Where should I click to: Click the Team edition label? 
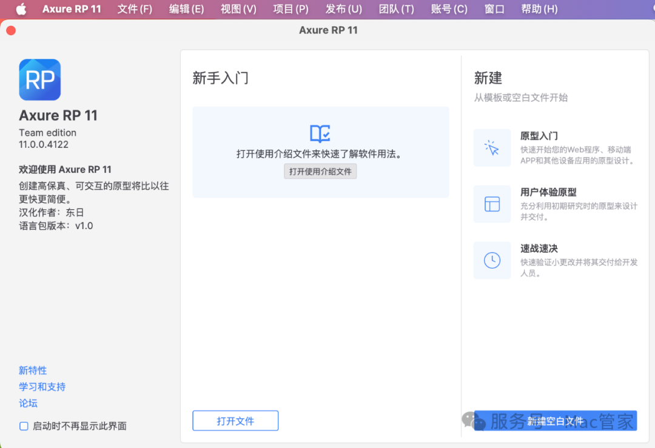point(48,132)
